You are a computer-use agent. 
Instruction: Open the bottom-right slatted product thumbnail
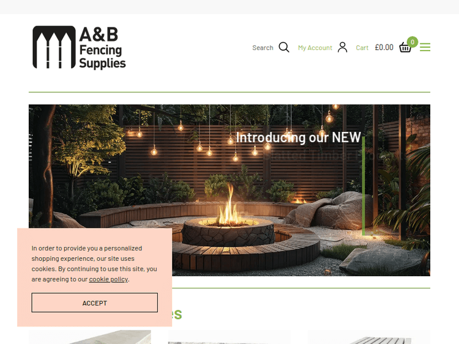pyautogui.click(x=369, y=337)
